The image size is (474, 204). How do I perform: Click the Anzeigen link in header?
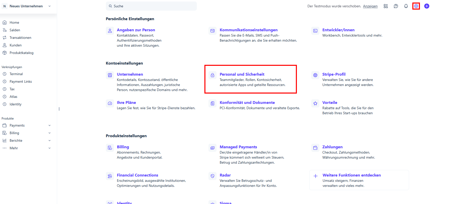[x=370, y=6]
